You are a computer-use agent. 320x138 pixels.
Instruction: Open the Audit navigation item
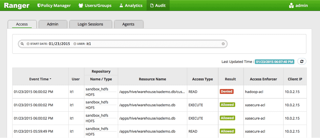[158, 6]
